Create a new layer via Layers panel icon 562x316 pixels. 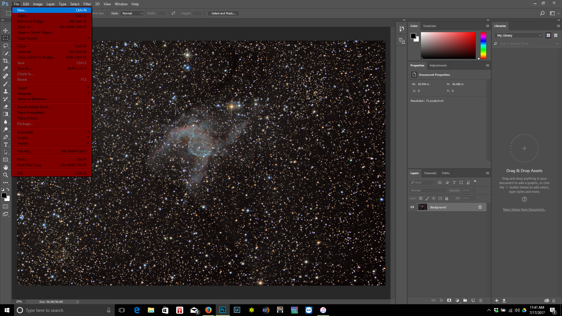(x=473, y=300)
